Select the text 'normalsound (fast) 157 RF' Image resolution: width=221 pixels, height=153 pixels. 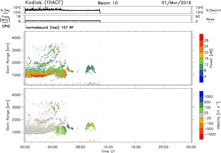(x=50, y=27)
